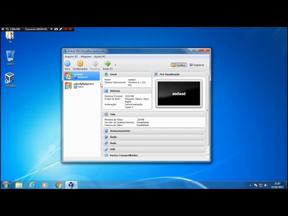
Task: Expand the Armazenamento section header
Action: pyautogui.click(x=154, y=131)
